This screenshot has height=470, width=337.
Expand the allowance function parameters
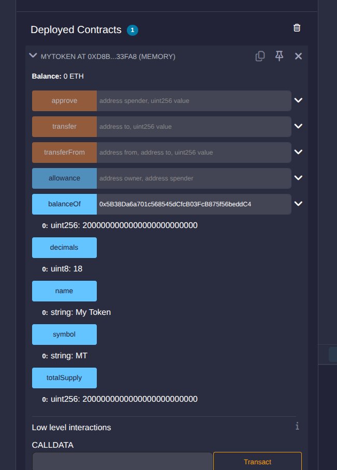point(298,178)
